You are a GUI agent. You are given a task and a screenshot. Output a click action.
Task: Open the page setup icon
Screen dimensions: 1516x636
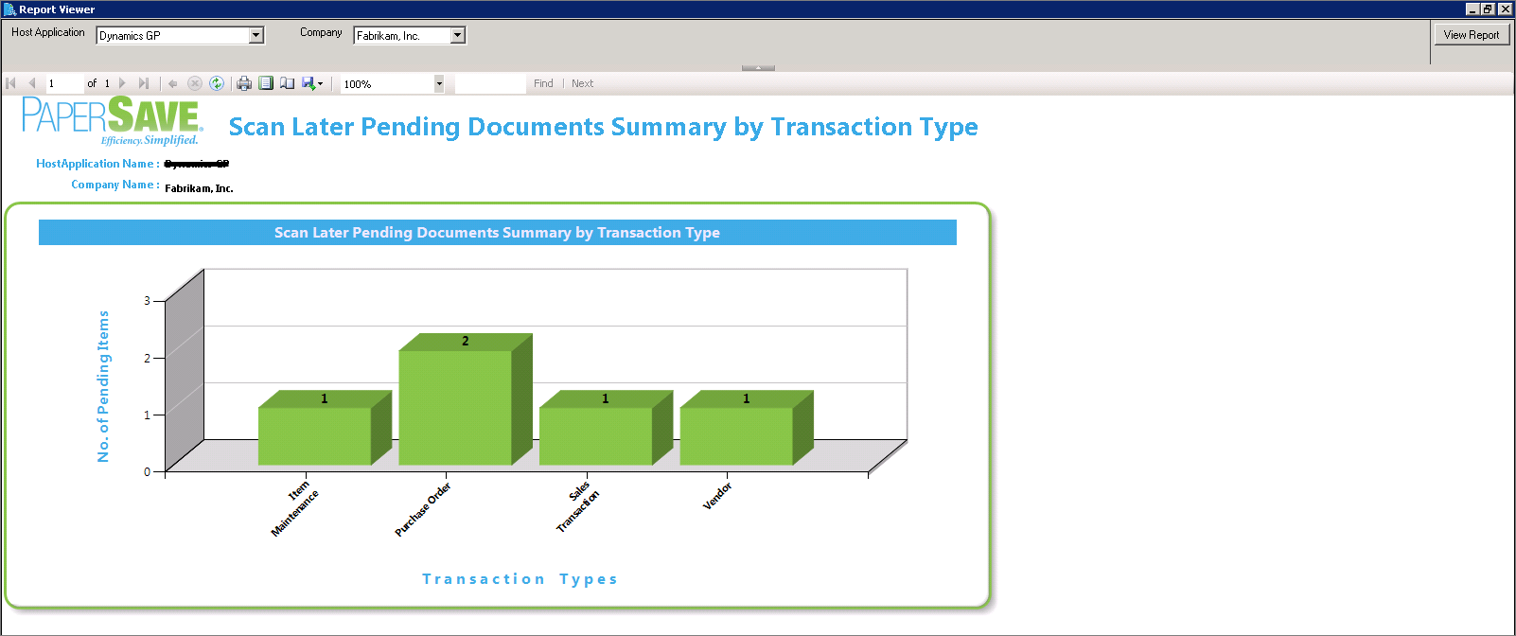pyautogui.click(x=288, y=83)
